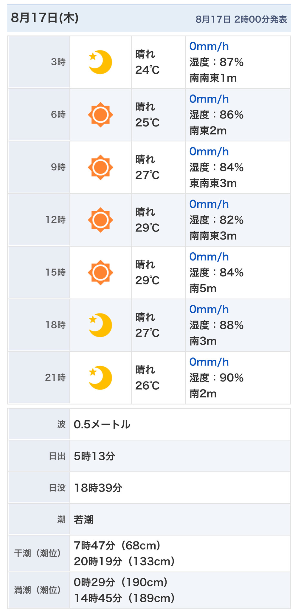Click the moon icon for 3時
Image resolution: width=298 pixels, height=613 pixels.
coord(100,62)
